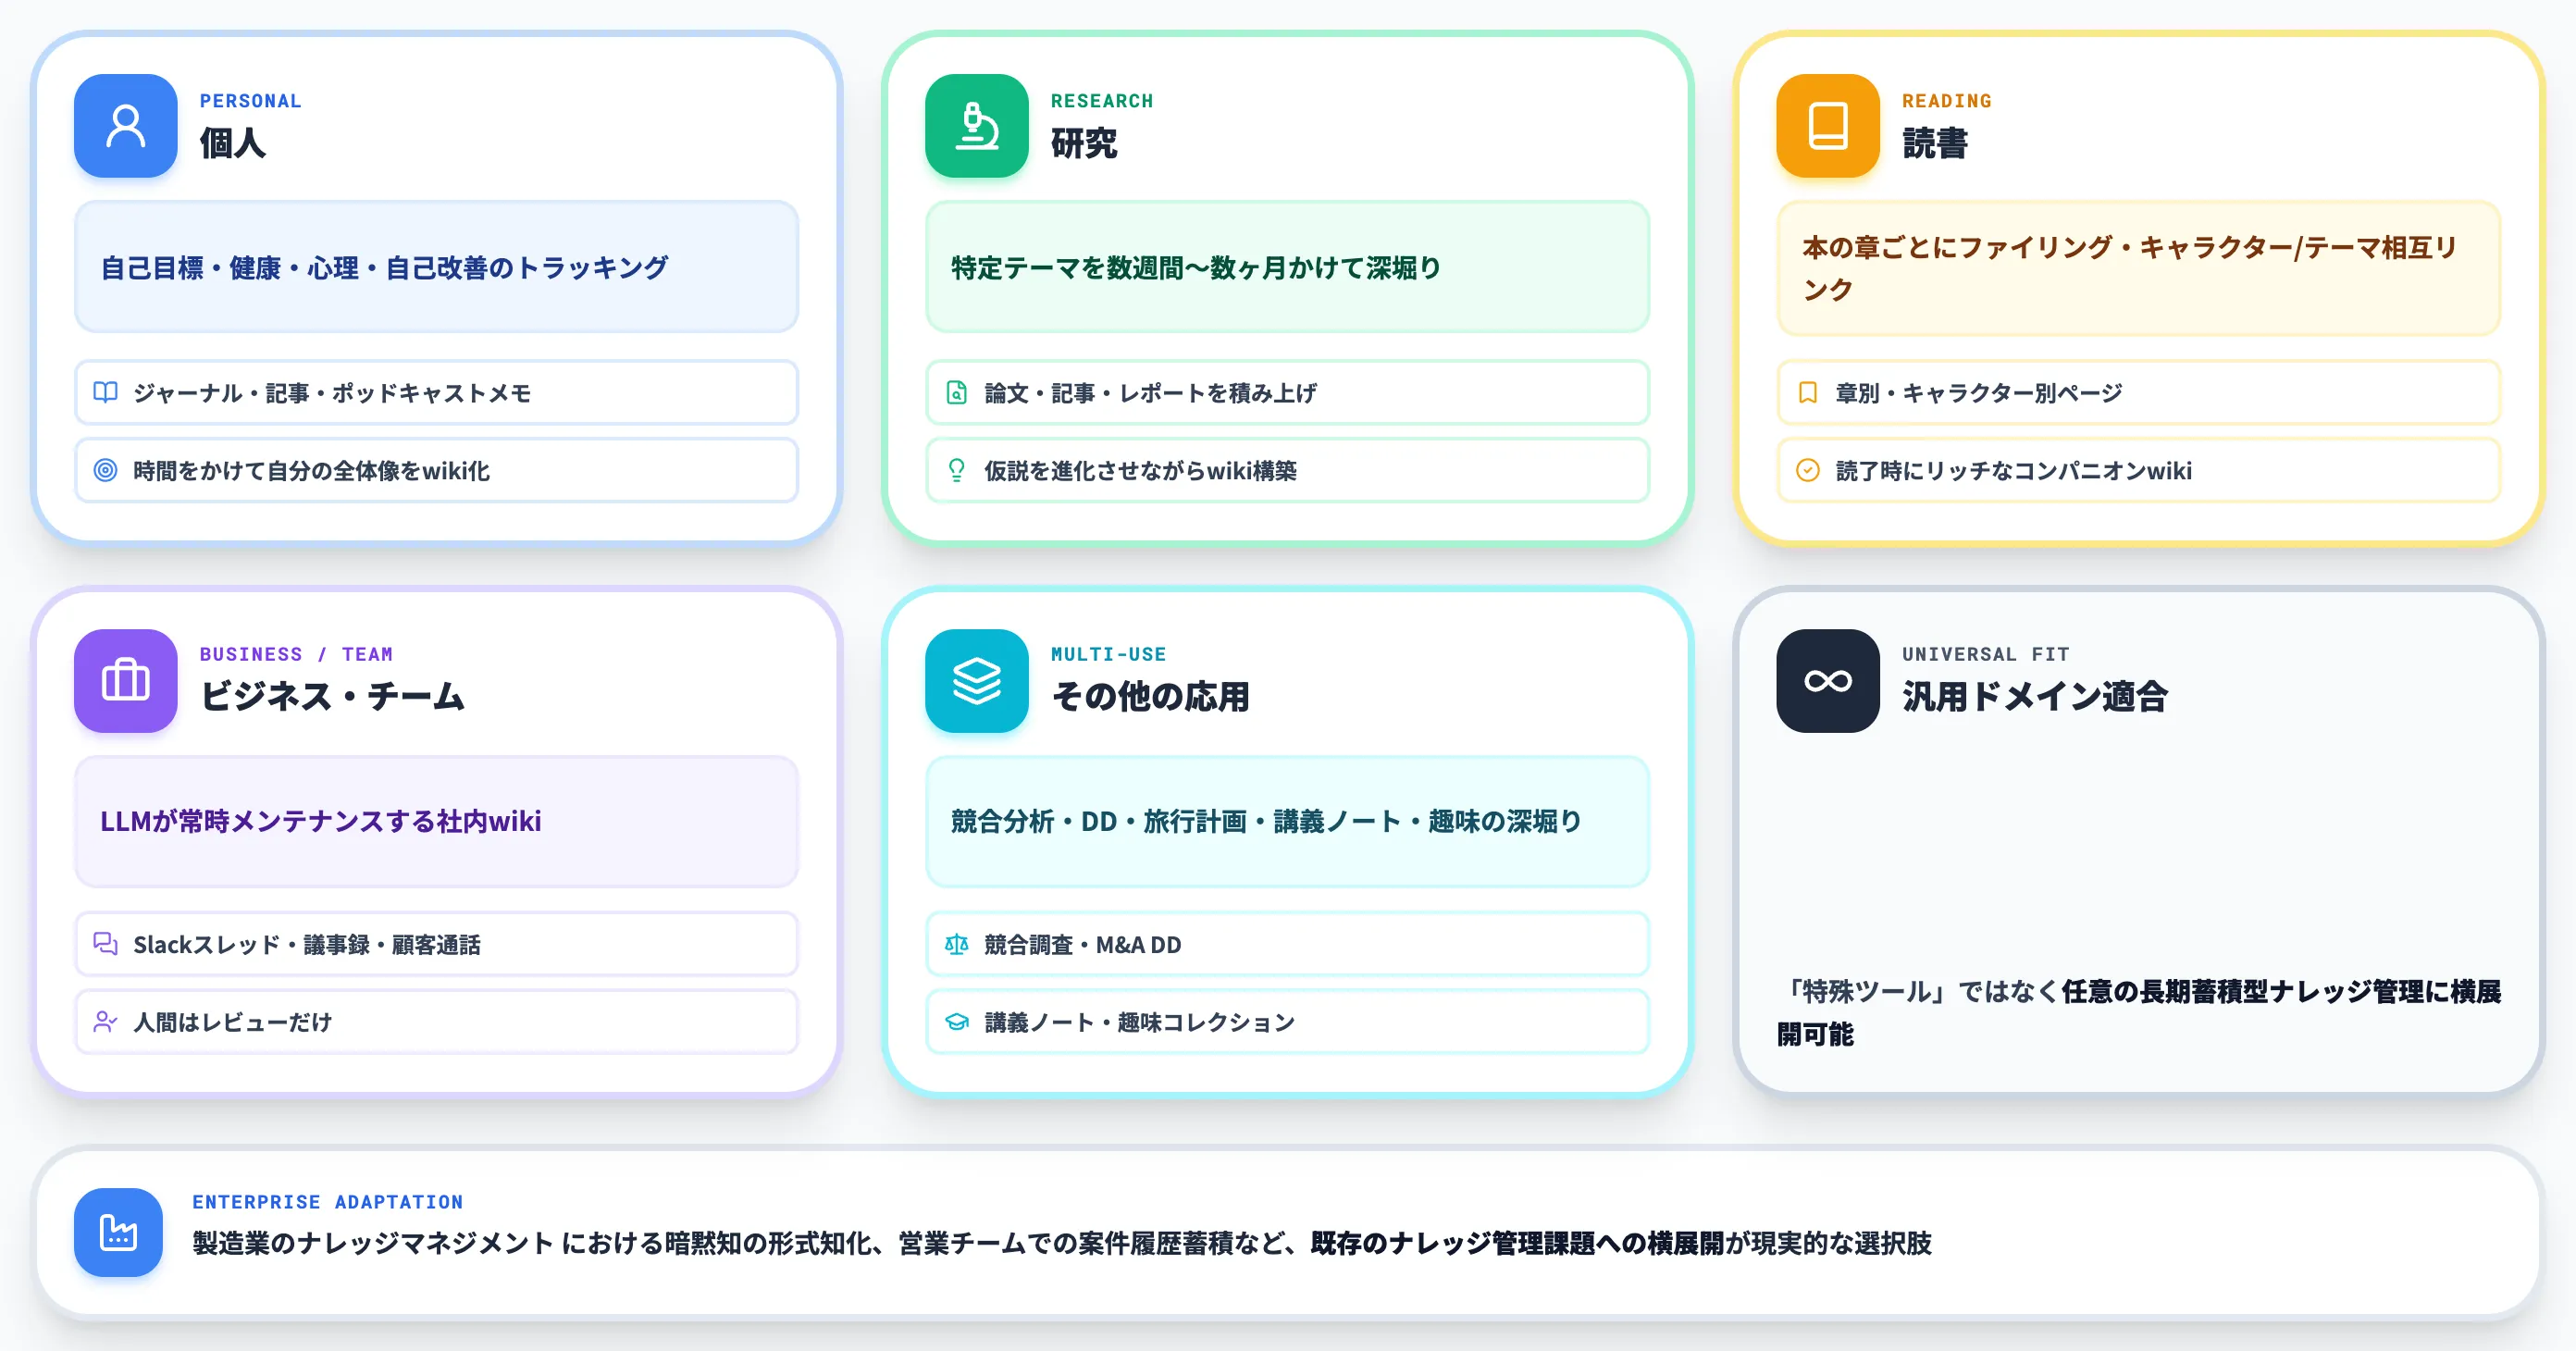Click the chat bubbles icon beside Slackスレッド
2576x1351 pixels.
(105, 944)
